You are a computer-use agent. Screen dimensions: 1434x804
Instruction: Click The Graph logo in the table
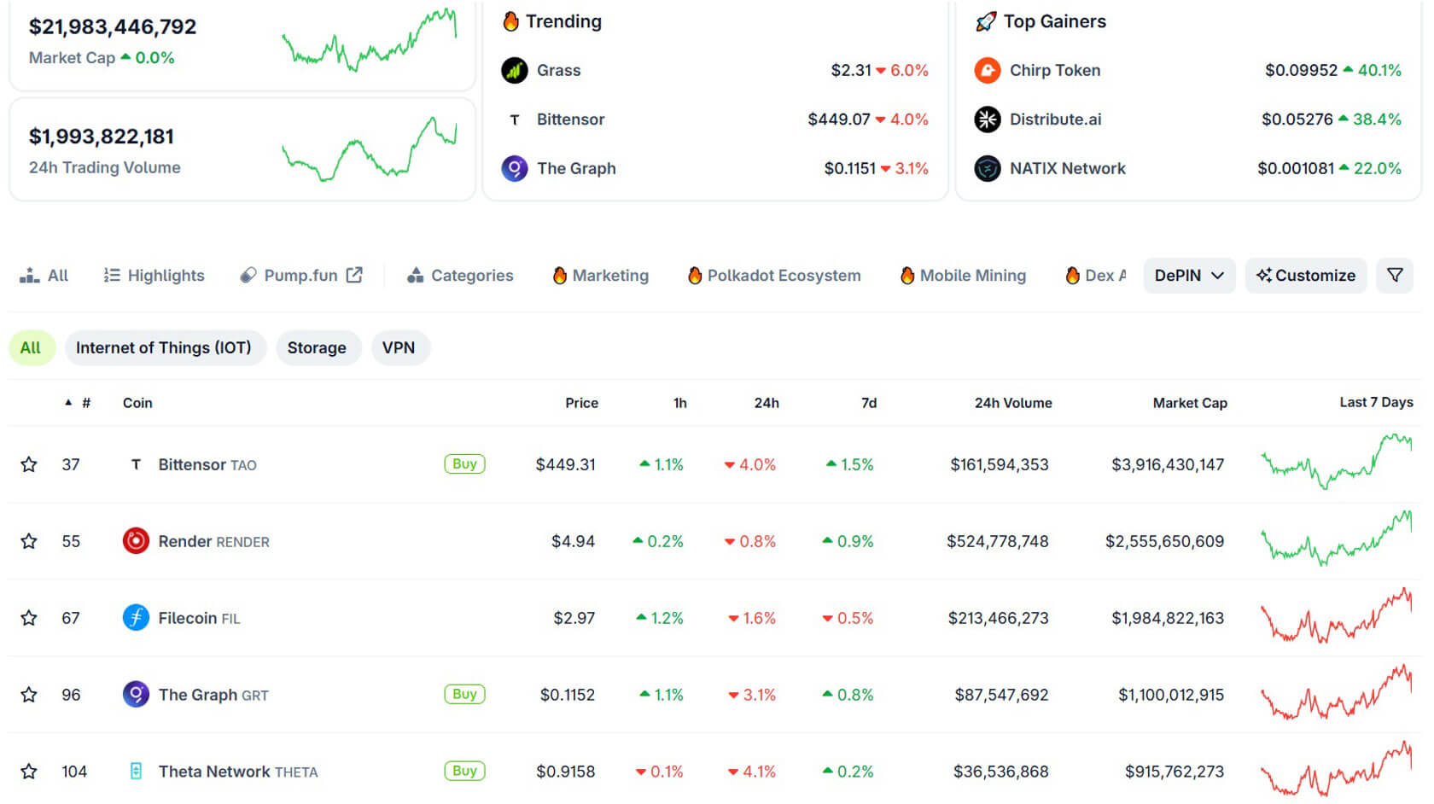[x=136, y=695]
